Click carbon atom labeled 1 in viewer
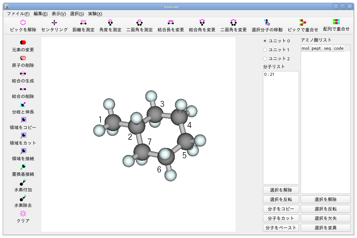 (x=113, y=122)
